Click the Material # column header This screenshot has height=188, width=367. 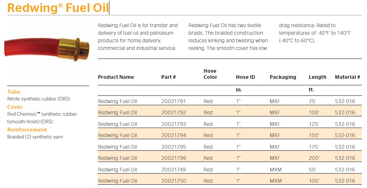click(348, 77)
